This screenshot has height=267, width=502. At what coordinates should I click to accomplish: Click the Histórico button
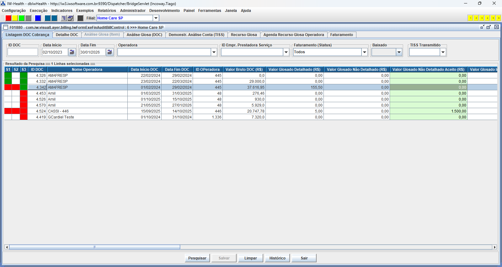(277, 258)
